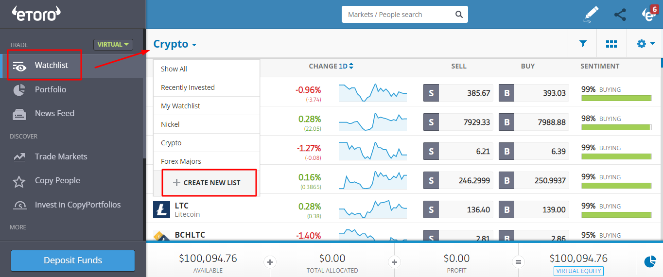Open the VIRTUAL account mode dropdown
This screenshot has width=663, height=277.
click(x=113, y=45)
